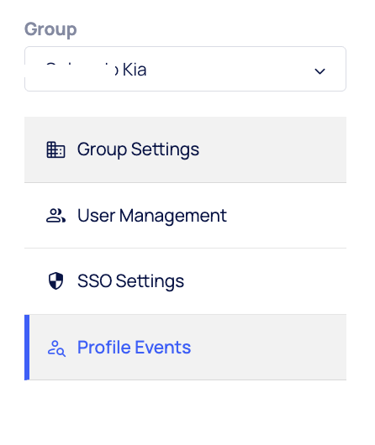The height and width of the screenshot is (445, 375).
Task: Open the Group selector showing Kia
Action: tap(185, 69)
